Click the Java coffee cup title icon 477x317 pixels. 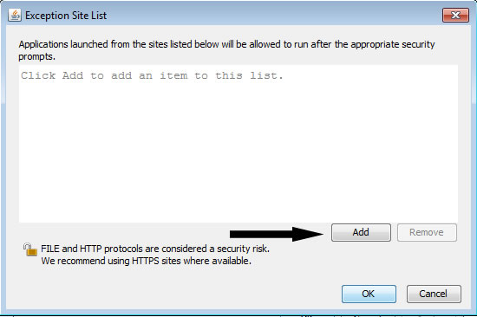15,16
